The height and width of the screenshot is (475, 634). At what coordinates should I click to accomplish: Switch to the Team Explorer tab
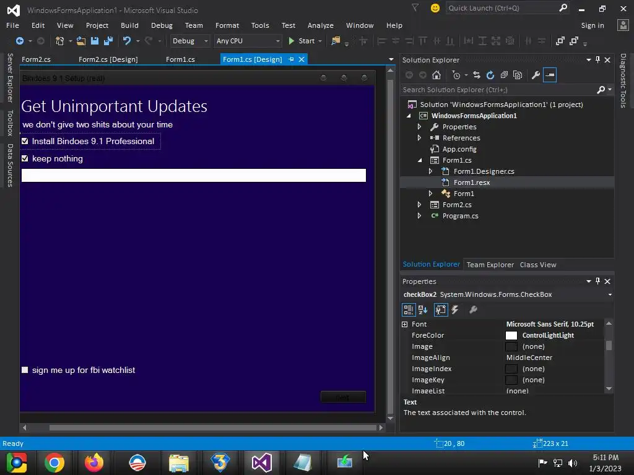[490, 265]
